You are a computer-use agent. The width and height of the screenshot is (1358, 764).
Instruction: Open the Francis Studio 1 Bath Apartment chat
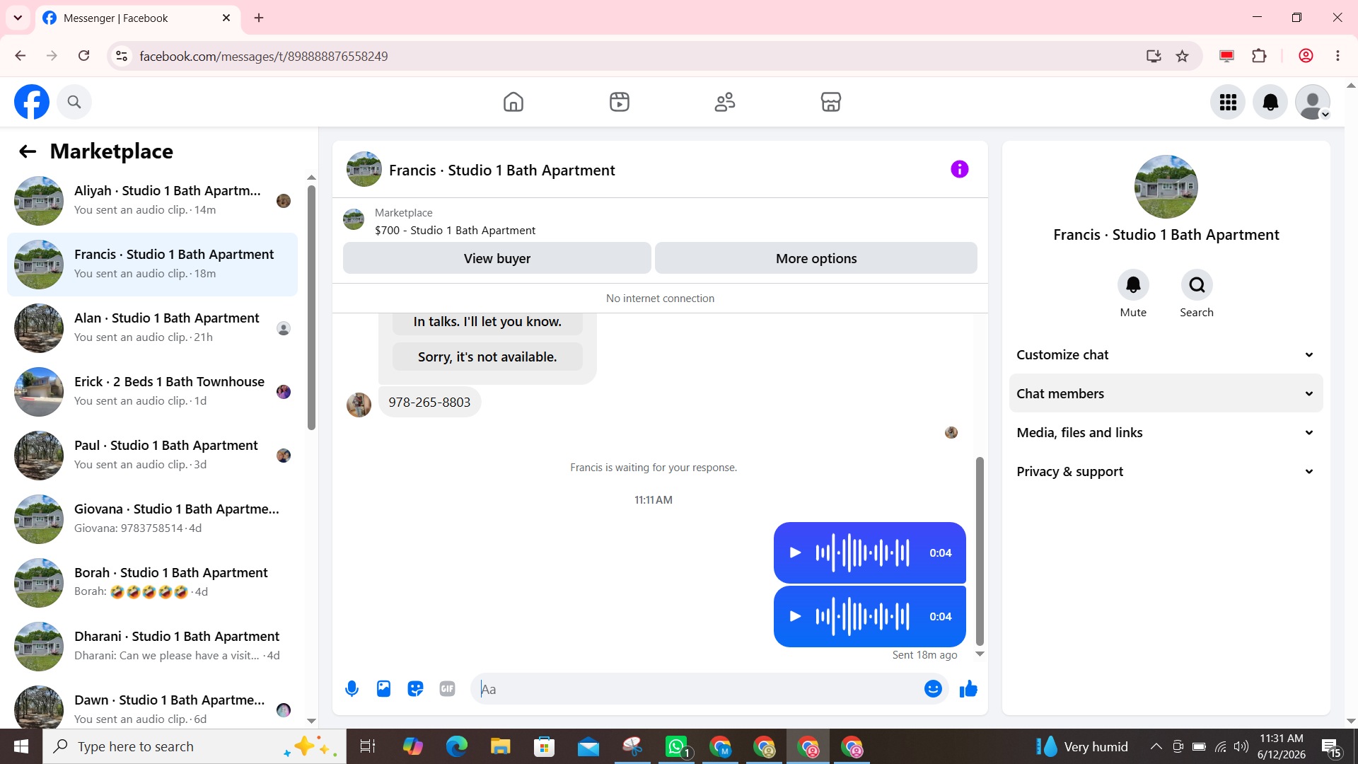click(152, 265)
